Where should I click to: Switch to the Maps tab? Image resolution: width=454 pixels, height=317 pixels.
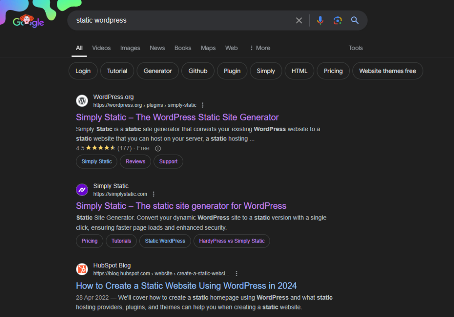point(208,48)
